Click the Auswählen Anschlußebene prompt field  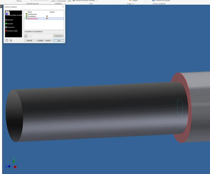click(x=44, y=32)
